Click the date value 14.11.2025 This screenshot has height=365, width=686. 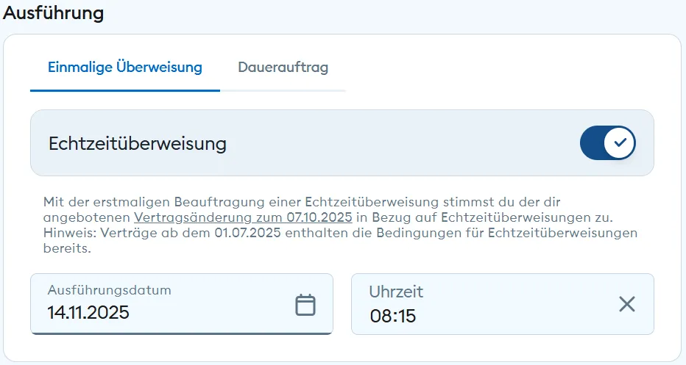pos(88,313)
